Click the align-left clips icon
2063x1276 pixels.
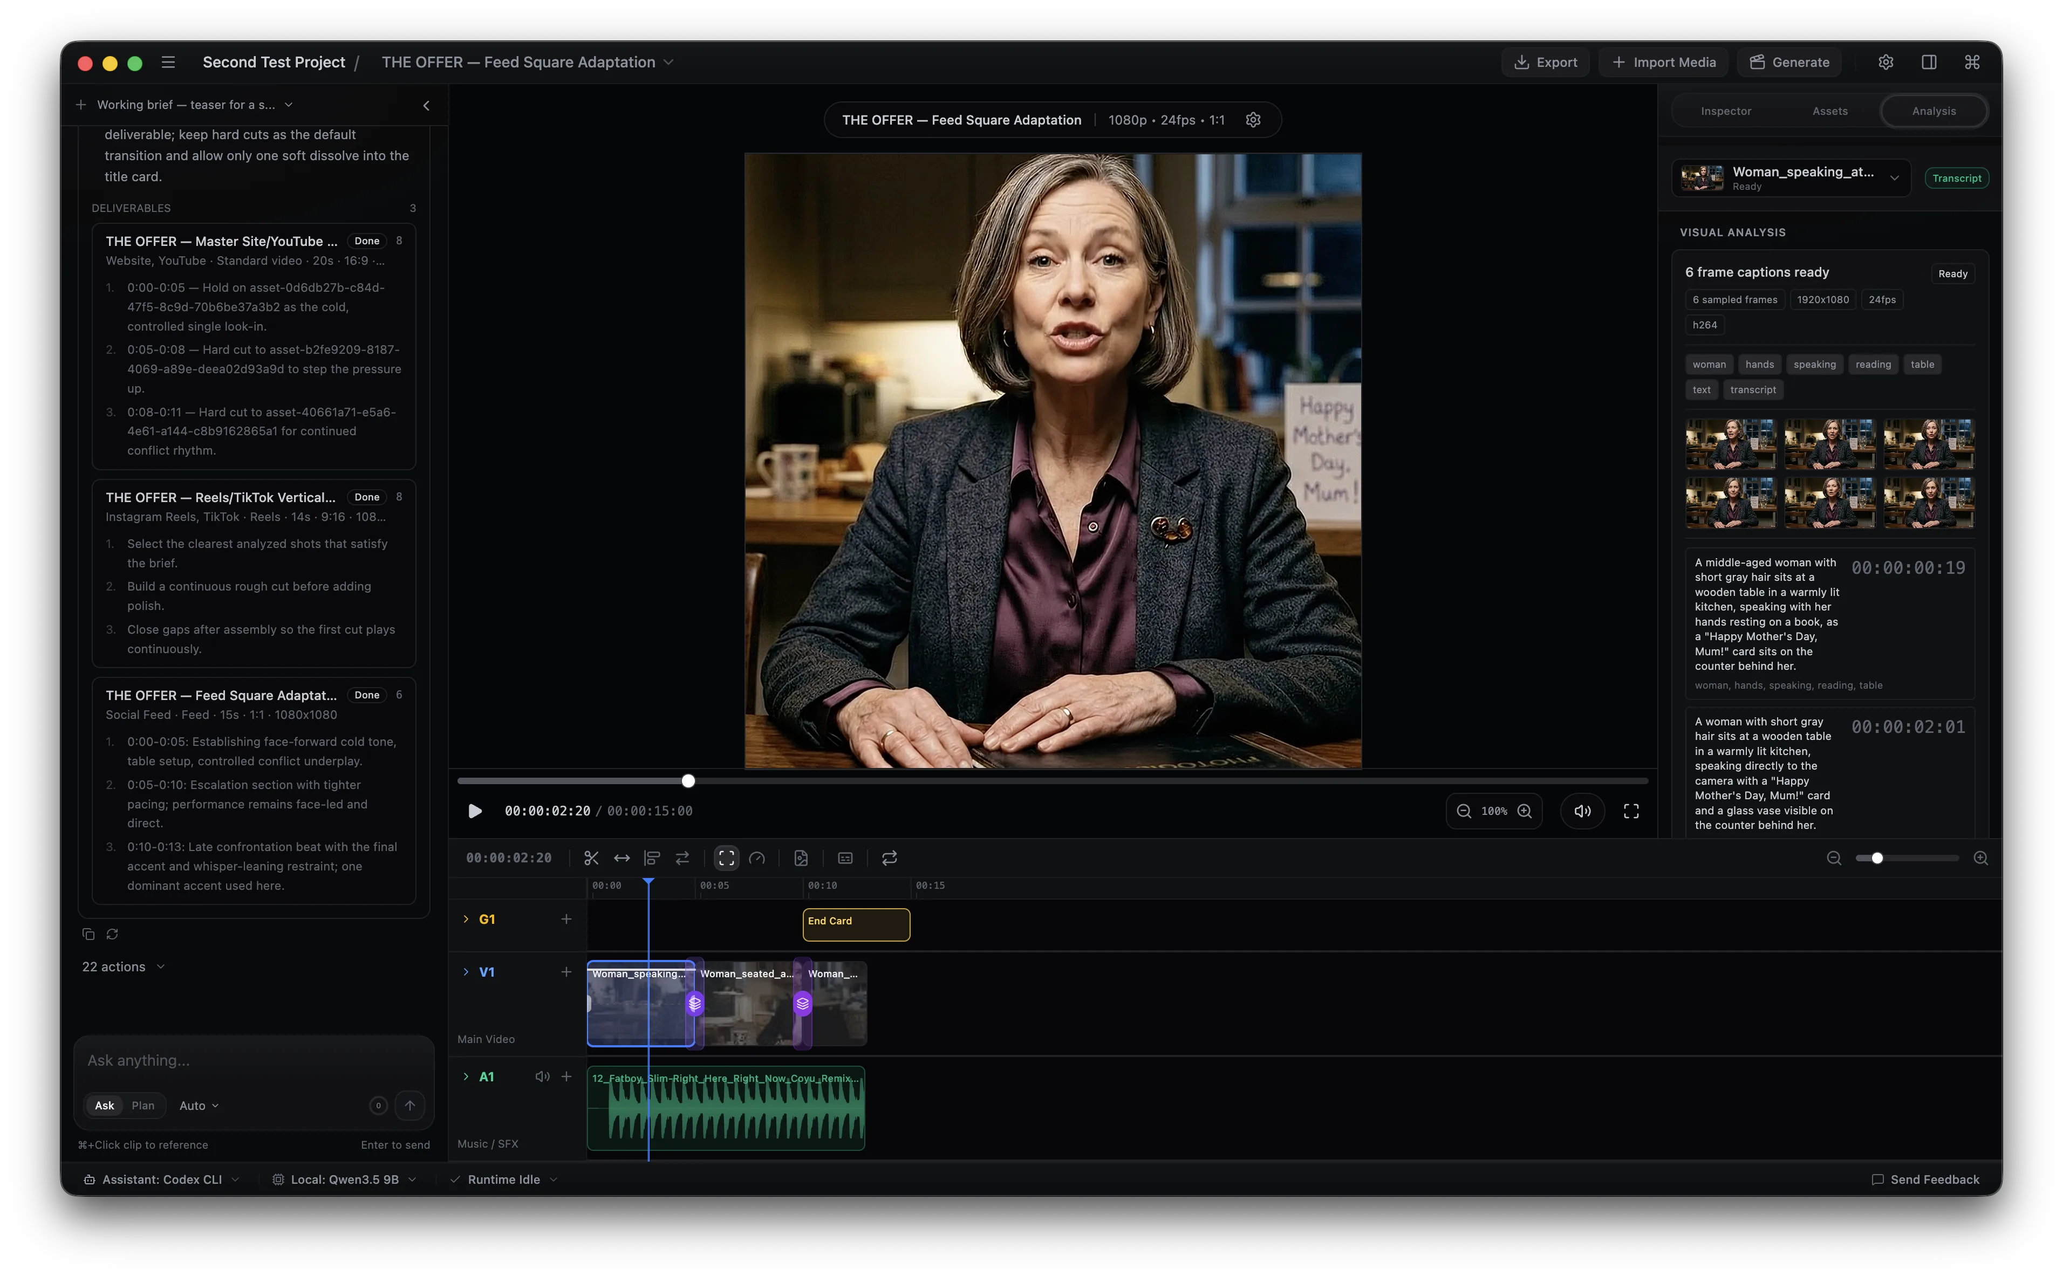[x=652, y=858]
